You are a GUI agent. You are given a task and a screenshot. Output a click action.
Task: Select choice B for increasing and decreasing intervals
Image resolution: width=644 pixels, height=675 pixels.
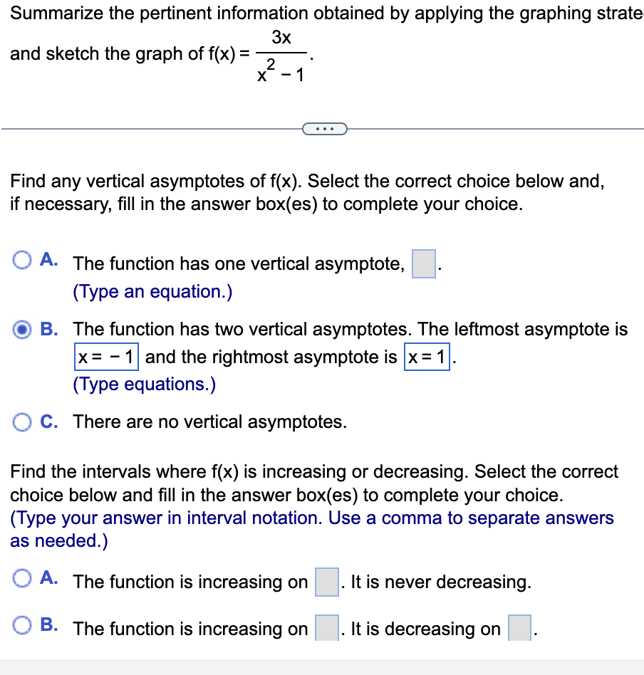22,624
